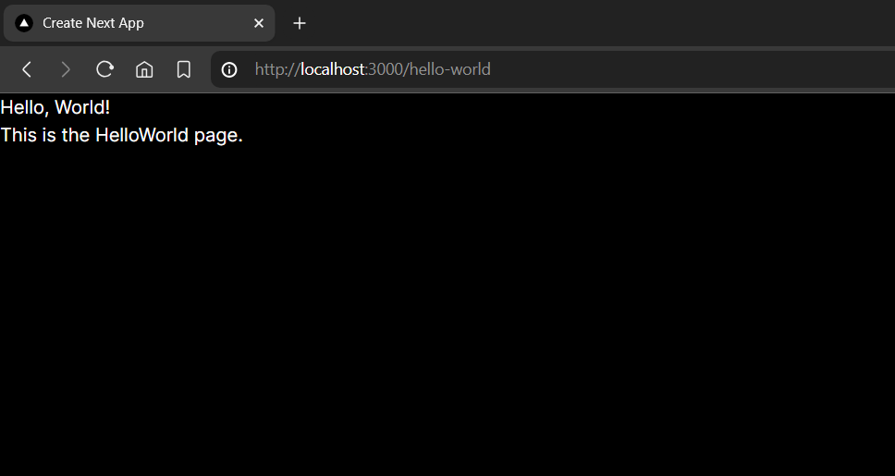The width and height of the screenshot is (895, 476).
Task: Click the word World! on the page
Action: coord(82,108)
